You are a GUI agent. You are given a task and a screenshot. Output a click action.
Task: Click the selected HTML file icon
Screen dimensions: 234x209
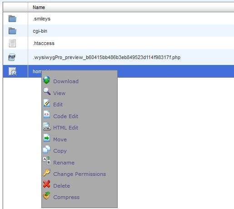12,71
